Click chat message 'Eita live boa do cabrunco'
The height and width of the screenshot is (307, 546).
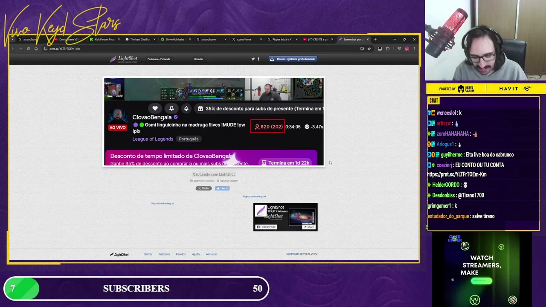(489, 155)
